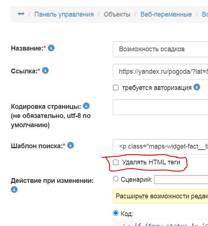
Task: Click Объекты breadcrumb item
Action: [x=117, y=14]
